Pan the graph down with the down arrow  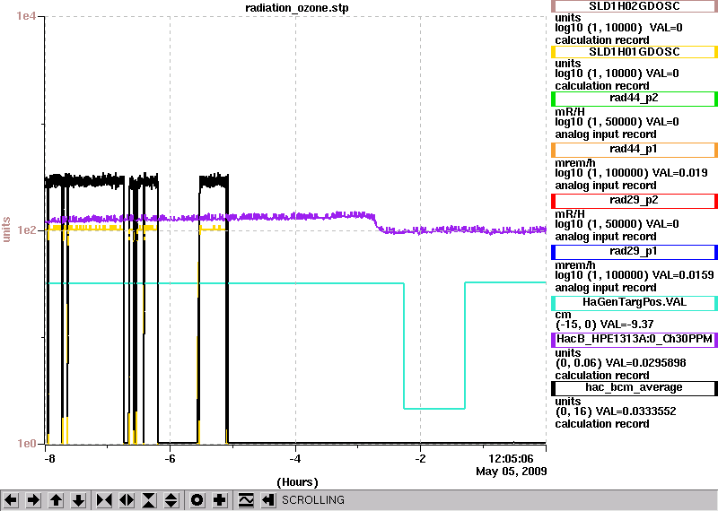[x=78, y=500]
